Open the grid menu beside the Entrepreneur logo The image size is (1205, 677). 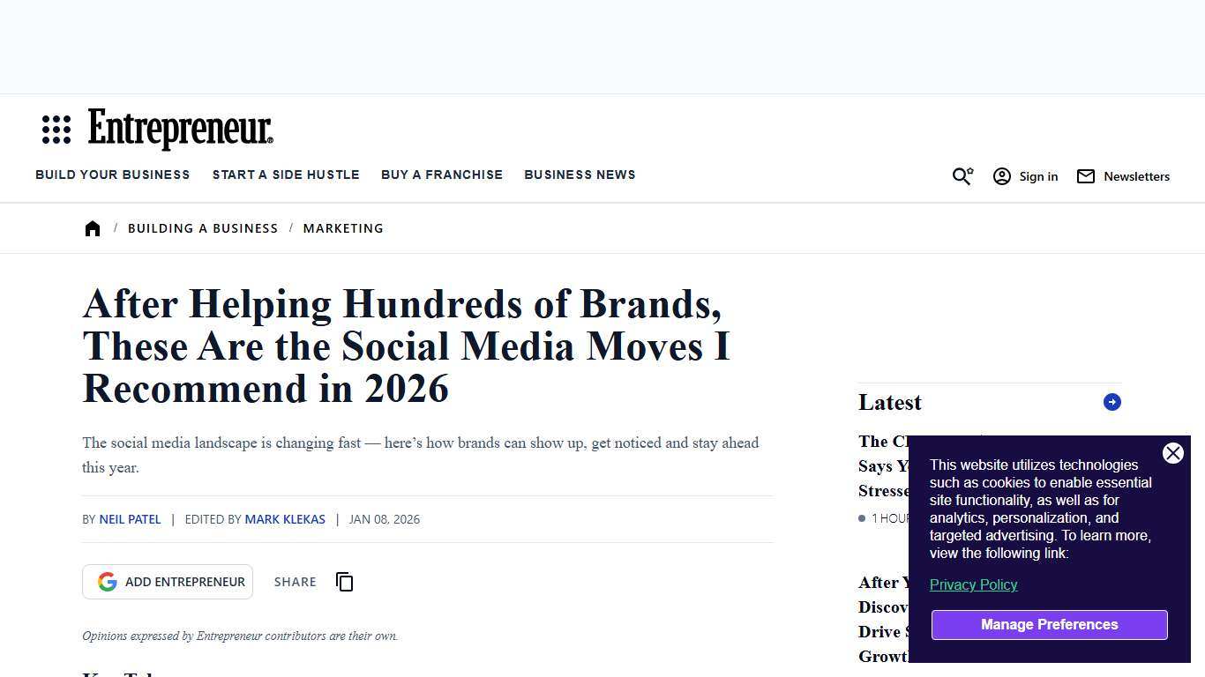click(x=56, y=129)
